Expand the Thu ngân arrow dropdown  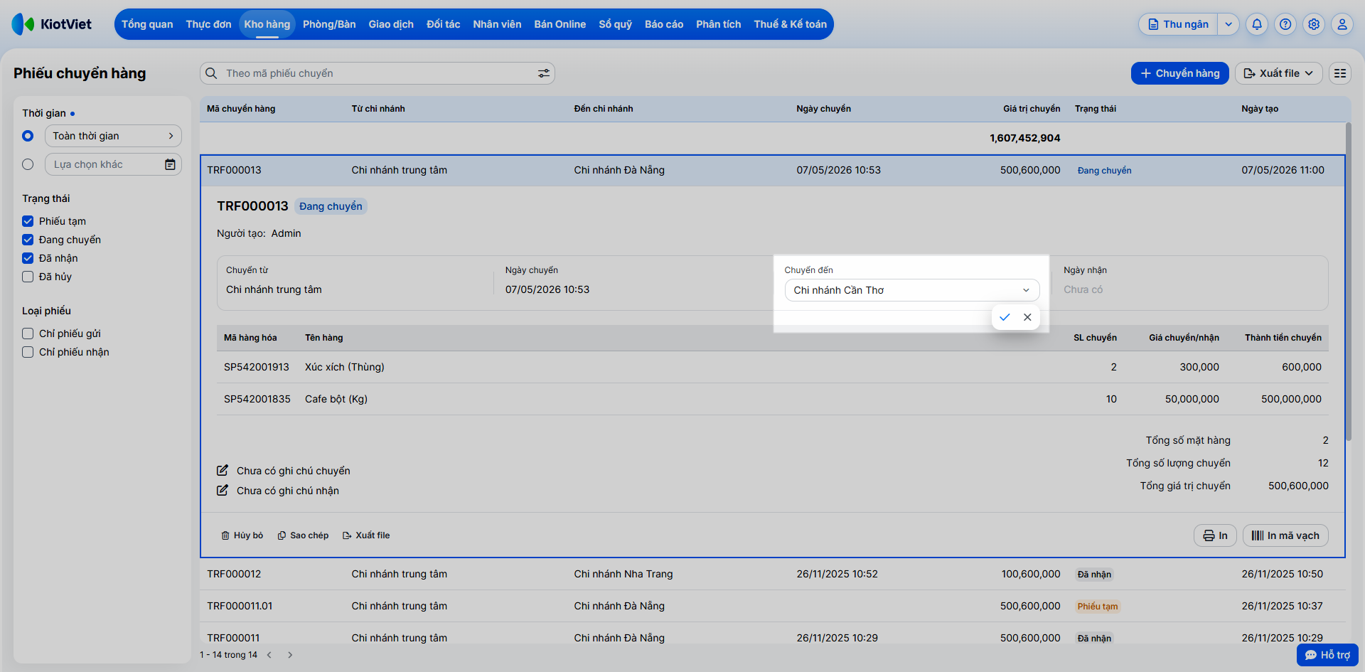(x=1228, y=24)
